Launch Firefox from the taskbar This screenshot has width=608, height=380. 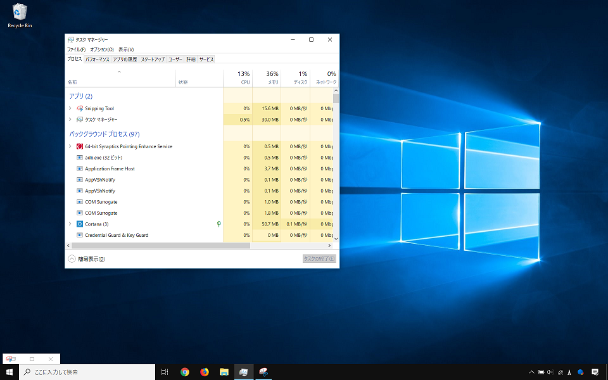click(205, 372)
